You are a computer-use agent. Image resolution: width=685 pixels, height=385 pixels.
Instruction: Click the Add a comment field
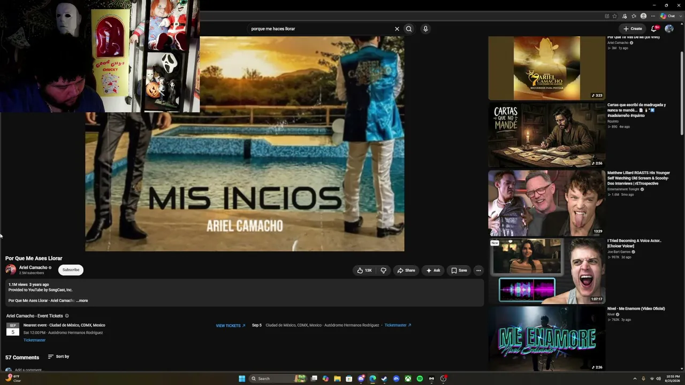28,370
